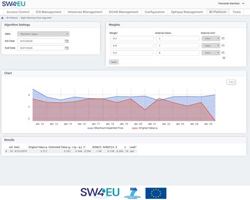
Task: Click the home icon in the breadcrumb
Action: (x=2, y=18)
